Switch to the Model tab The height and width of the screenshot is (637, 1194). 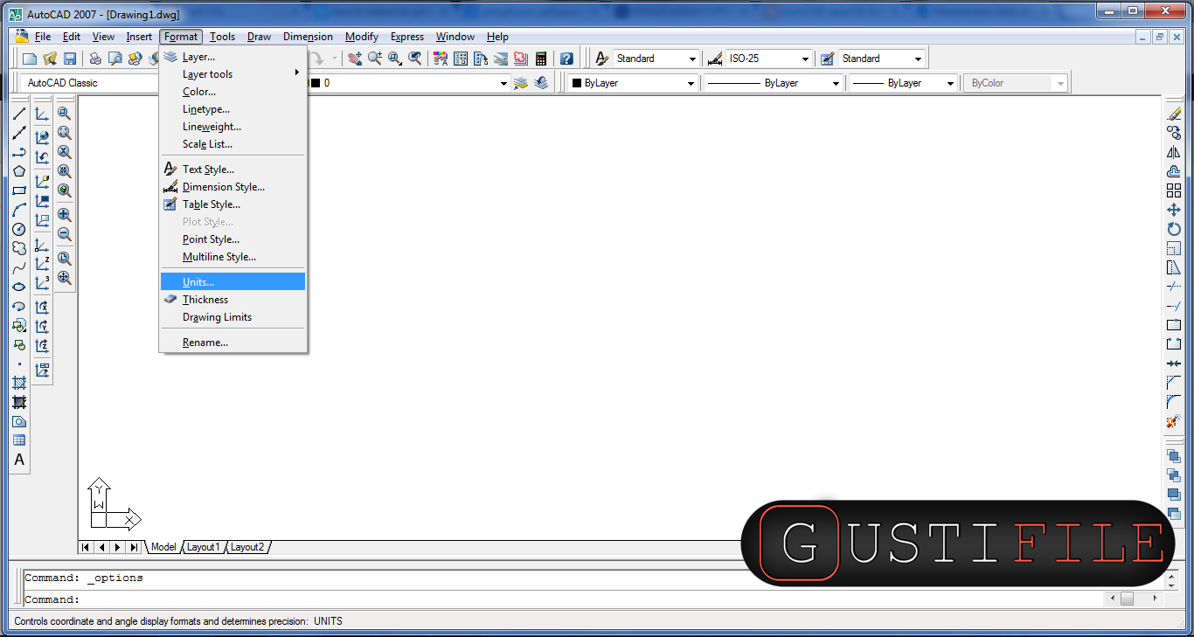[163, 547]
